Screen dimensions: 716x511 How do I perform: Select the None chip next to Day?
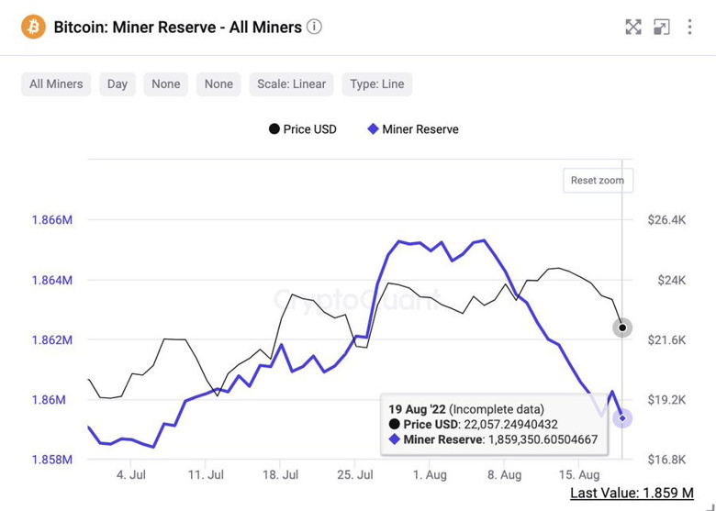pos(166,84)
